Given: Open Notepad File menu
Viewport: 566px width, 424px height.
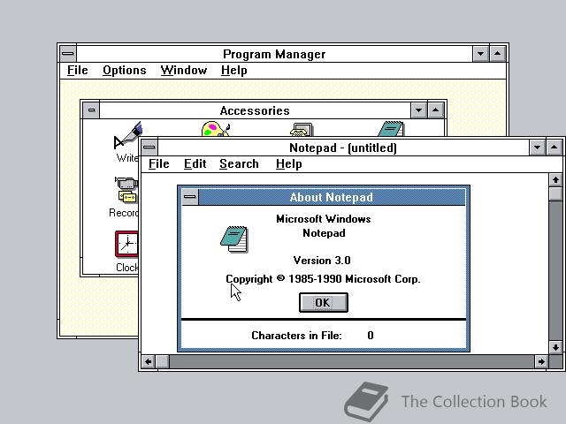Looking at the screenshot, I should 159,164.
